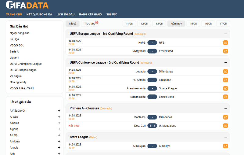Open the Bảng xếp hạng menu
The width and height of the screenshot is (244, 155).
[x=90, y=14]
